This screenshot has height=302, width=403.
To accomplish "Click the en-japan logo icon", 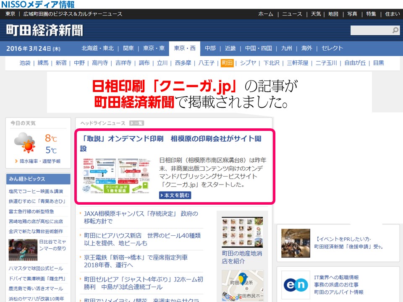I will click(296, 285).
